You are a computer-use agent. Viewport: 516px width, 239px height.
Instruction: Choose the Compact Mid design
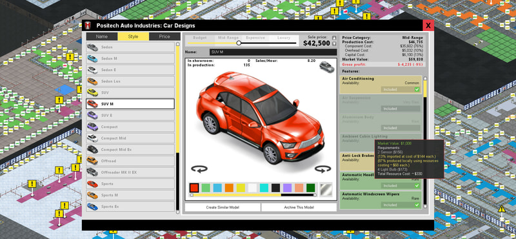pos(130,138)
